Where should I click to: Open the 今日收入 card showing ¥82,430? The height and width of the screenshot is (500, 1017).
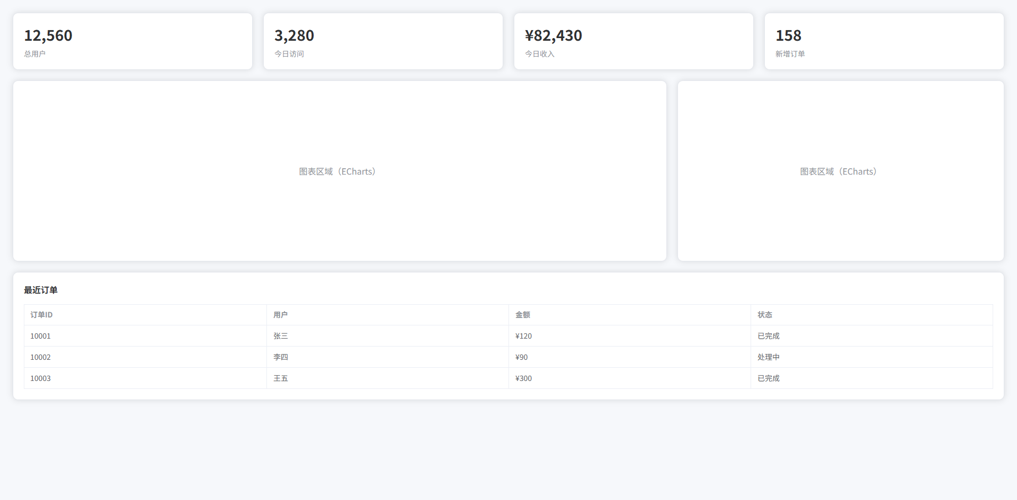[x=634, y=41]
